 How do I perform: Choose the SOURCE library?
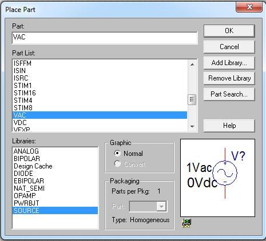[x=55, y=211]
